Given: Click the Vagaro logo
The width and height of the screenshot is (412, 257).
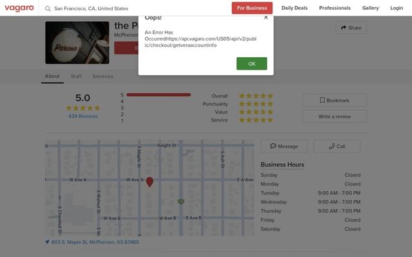Looking at the screenshot, I should click(x=19, y=8).
